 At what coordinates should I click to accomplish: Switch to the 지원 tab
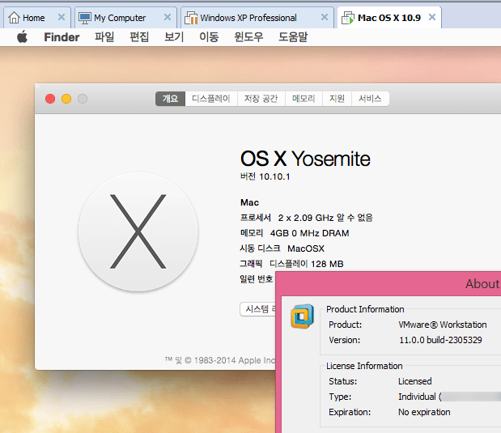pyautogui.click(x=337, y=99)
